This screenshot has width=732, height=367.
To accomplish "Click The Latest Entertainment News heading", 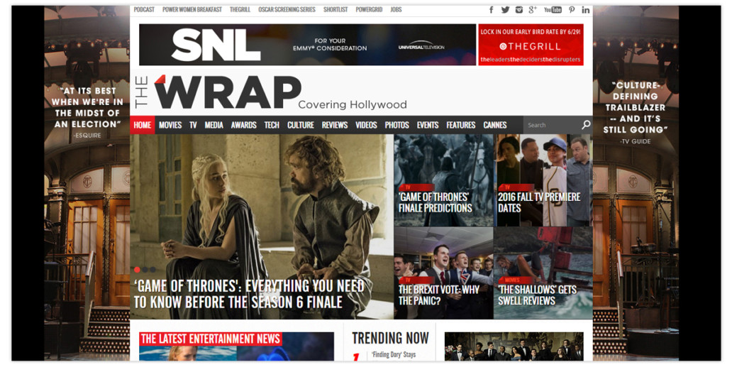I will tap(211, 339).
